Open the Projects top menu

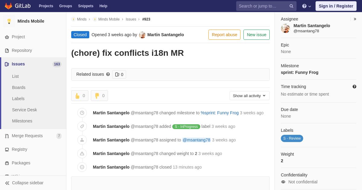coord(46,6)
